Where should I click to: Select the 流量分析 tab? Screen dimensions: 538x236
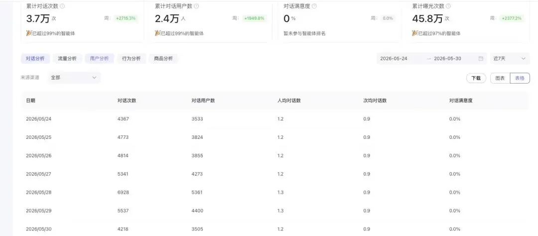coord(67,59)
